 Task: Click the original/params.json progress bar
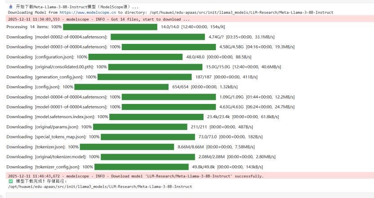140,127
